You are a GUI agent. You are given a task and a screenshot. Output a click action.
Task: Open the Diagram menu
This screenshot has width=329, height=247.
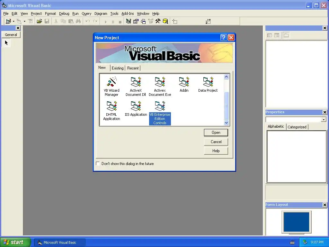pyautogui.click(x=101, y=14)
